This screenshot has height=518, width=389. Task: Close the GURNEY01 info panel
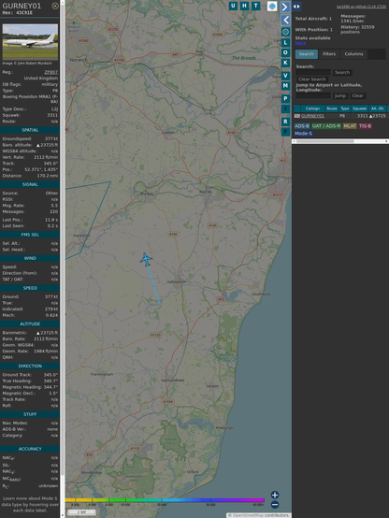(x=55, y=6)
